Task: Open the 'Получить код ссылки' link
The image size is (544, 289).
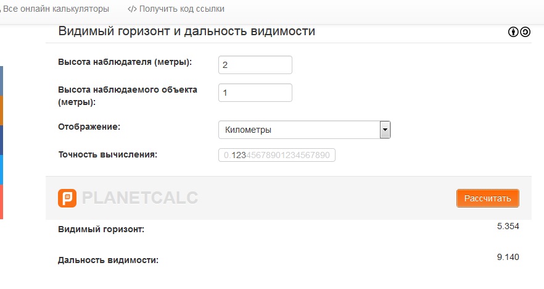Action: (x=176, y=9)
